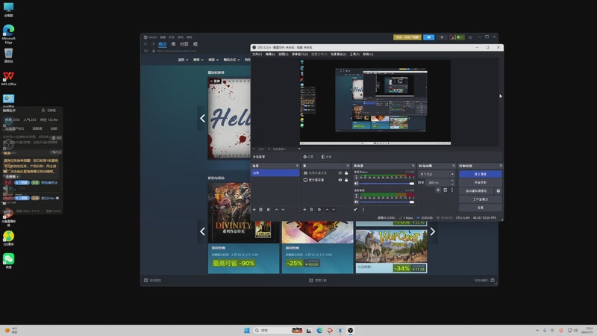Viewport: 597px width, 336px height.
Task: Expand Steam Ways to Play dropdown
Action: click(231, 60)
